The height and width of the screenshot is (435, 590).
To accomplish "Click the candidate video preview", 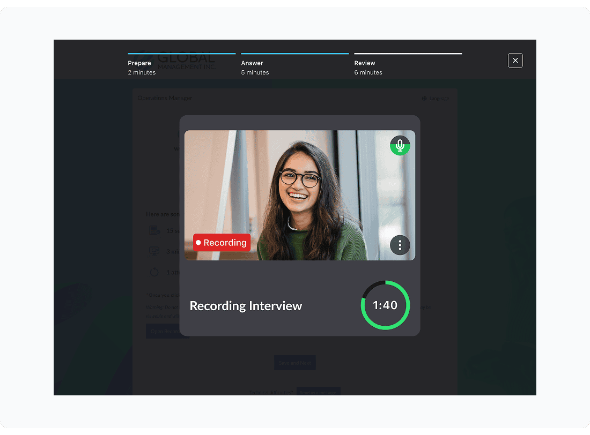I will pos(299,195).
